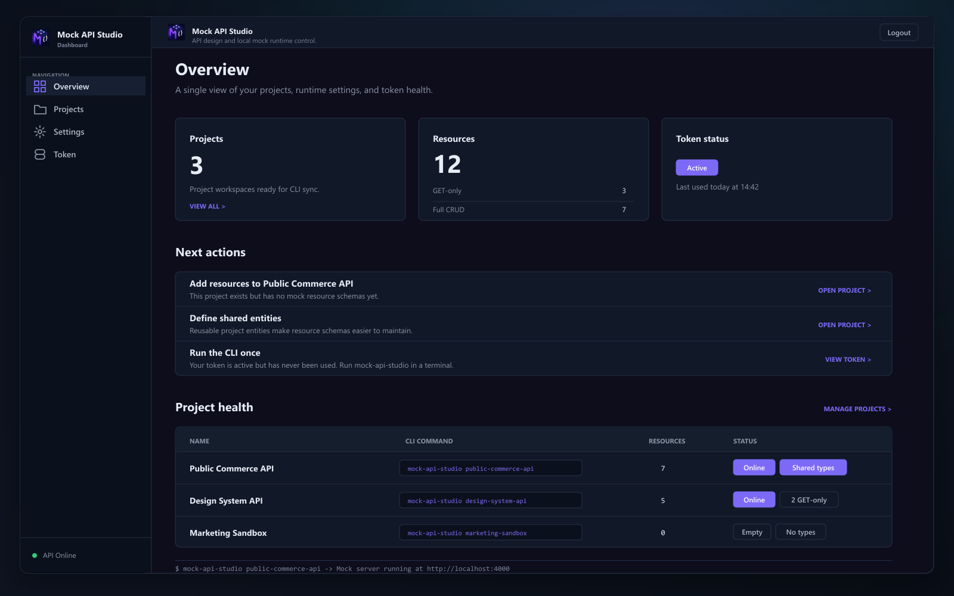Select the public-commerce-api CLI command field

(490, 468)
